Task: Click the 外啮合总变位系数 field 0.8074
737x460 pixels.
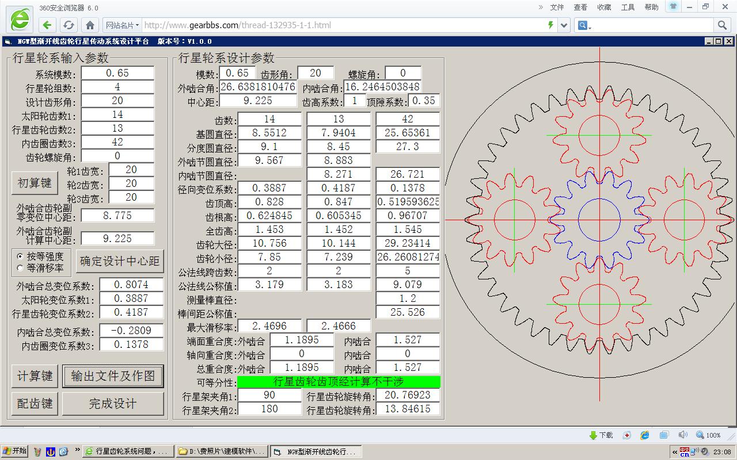Action: [x=131, y=285]
